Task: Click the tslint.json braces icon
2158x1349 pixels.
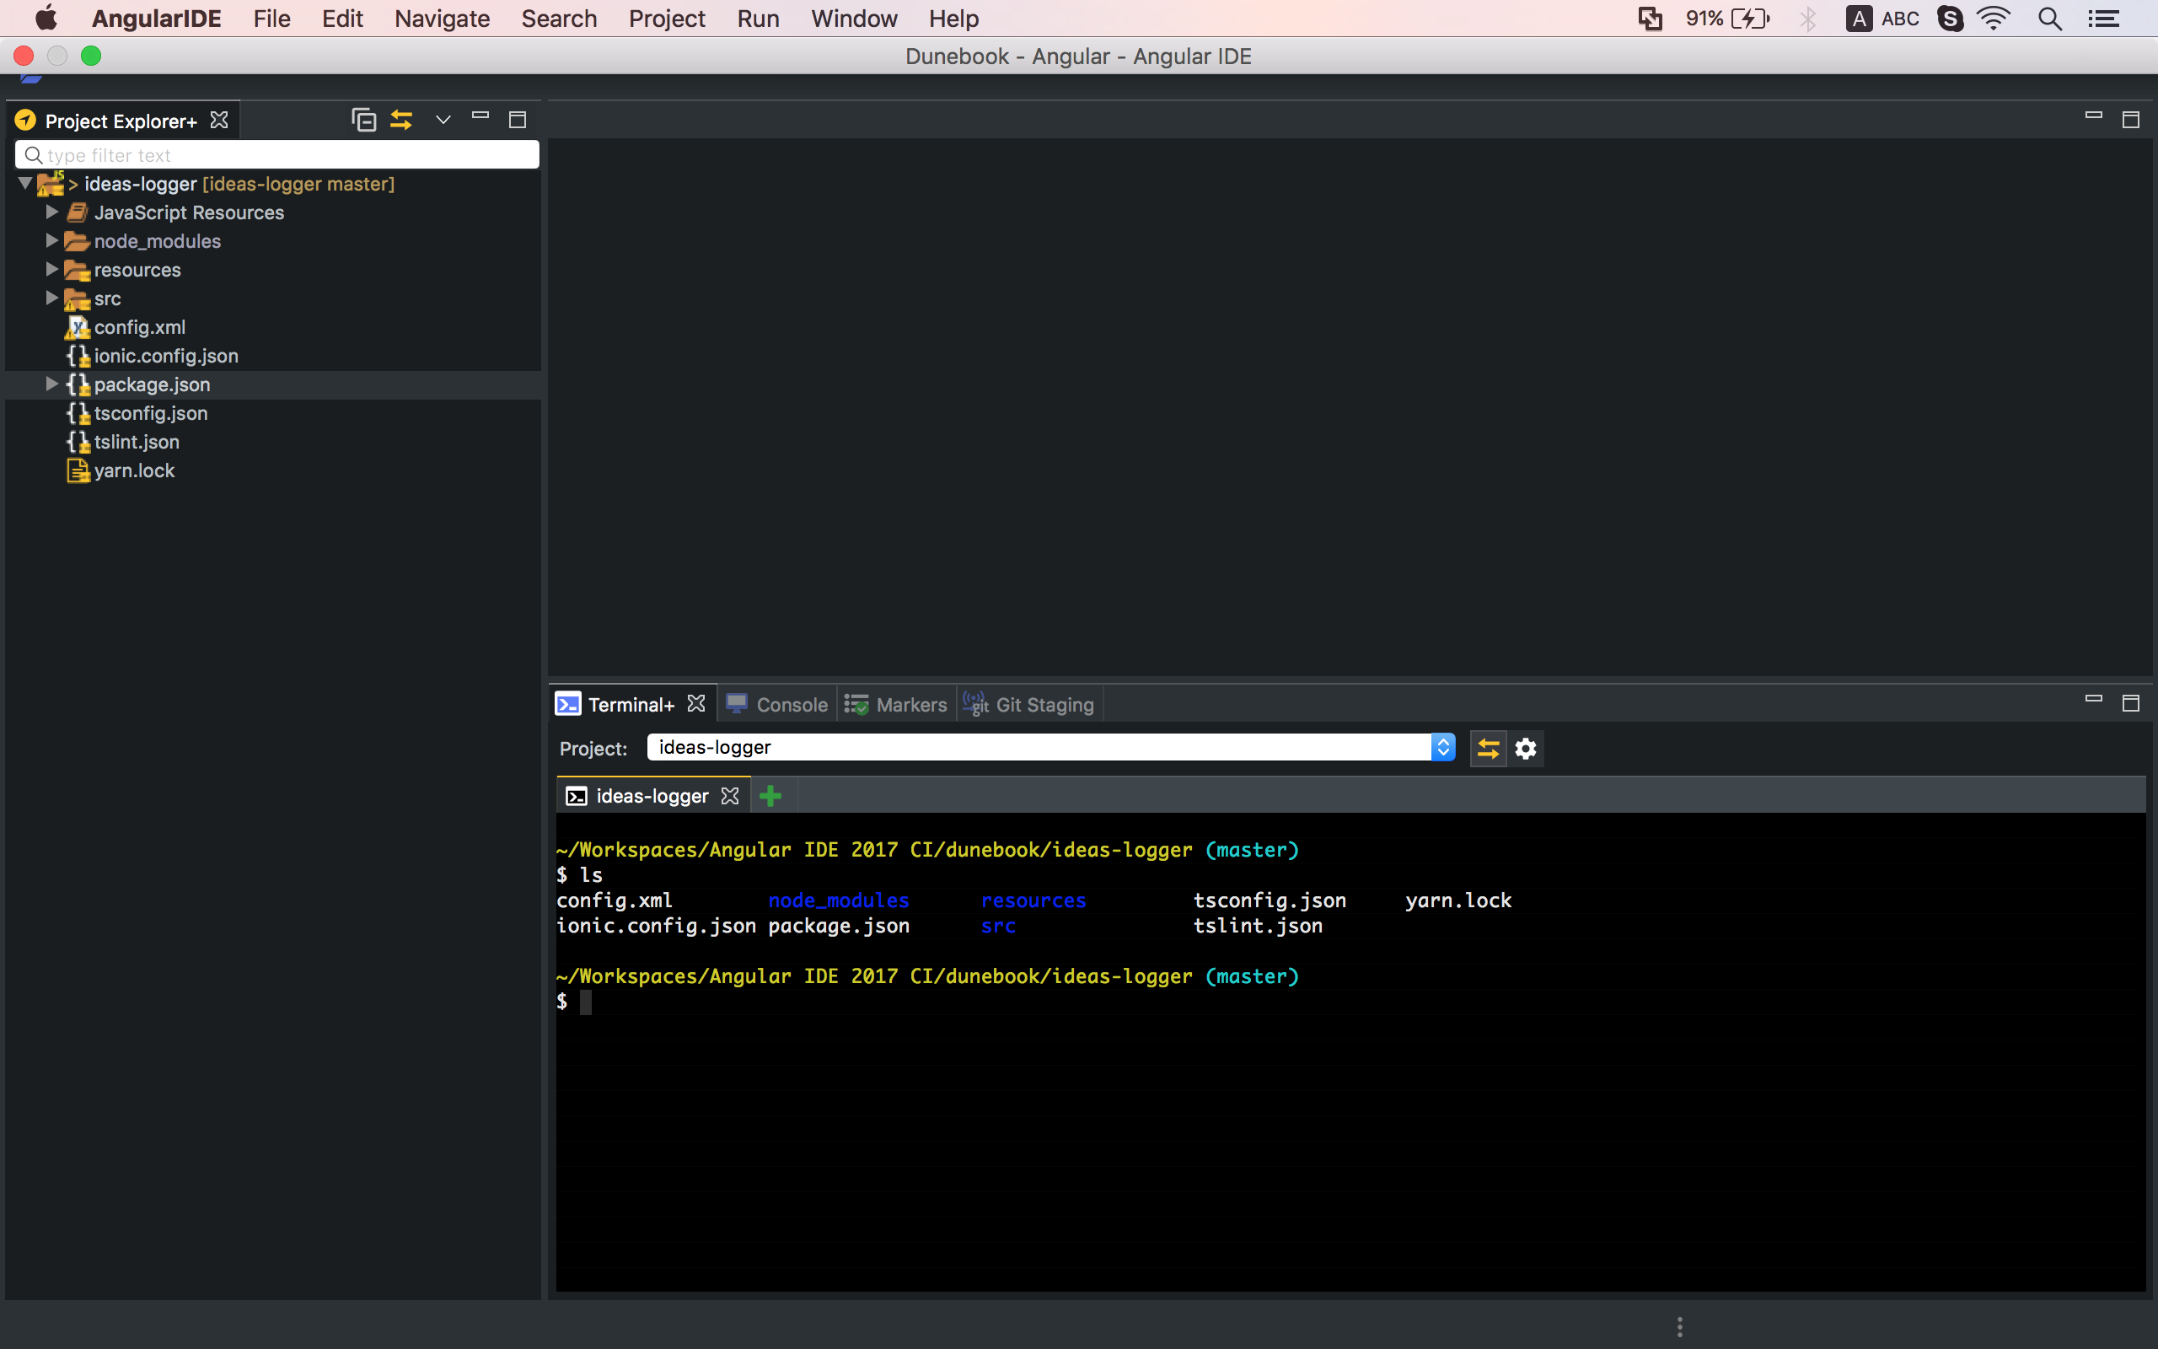Action: pyautogui.click(x=78, y=442)
